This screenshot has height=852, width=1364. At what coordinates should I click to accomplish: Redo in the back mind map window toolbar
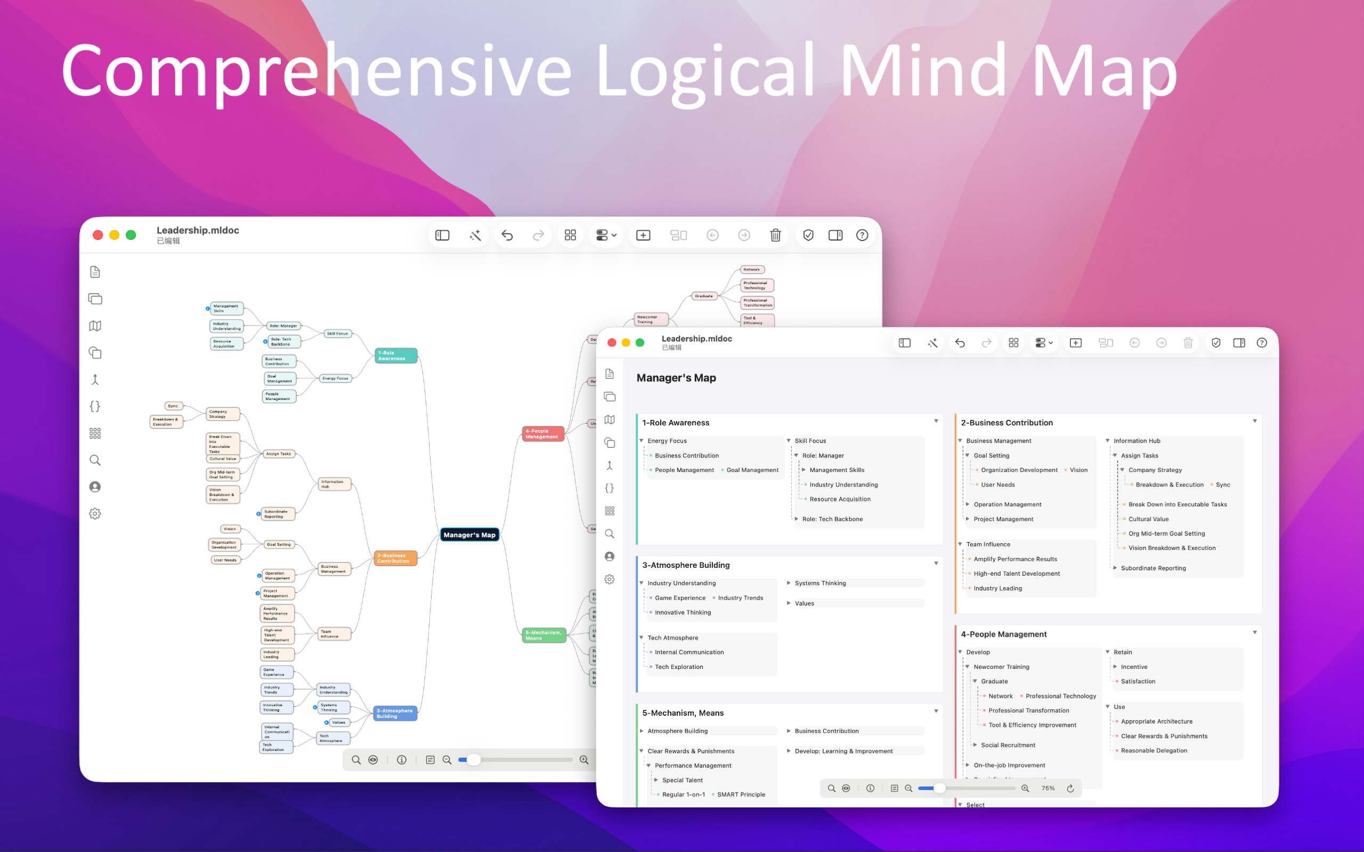click(x=538, y=235)
